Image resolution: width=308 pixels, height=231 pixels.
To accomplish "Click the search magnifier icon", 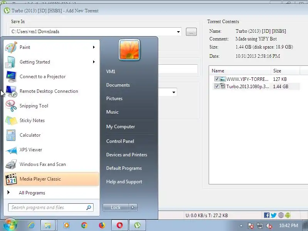I will (x=89, y=208).
